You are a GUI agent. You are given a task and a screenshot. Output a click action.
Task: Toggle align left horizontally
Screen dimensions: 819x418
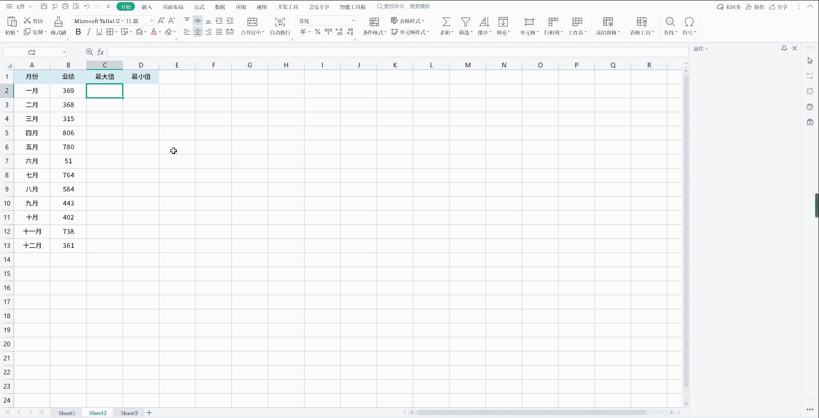187,32
